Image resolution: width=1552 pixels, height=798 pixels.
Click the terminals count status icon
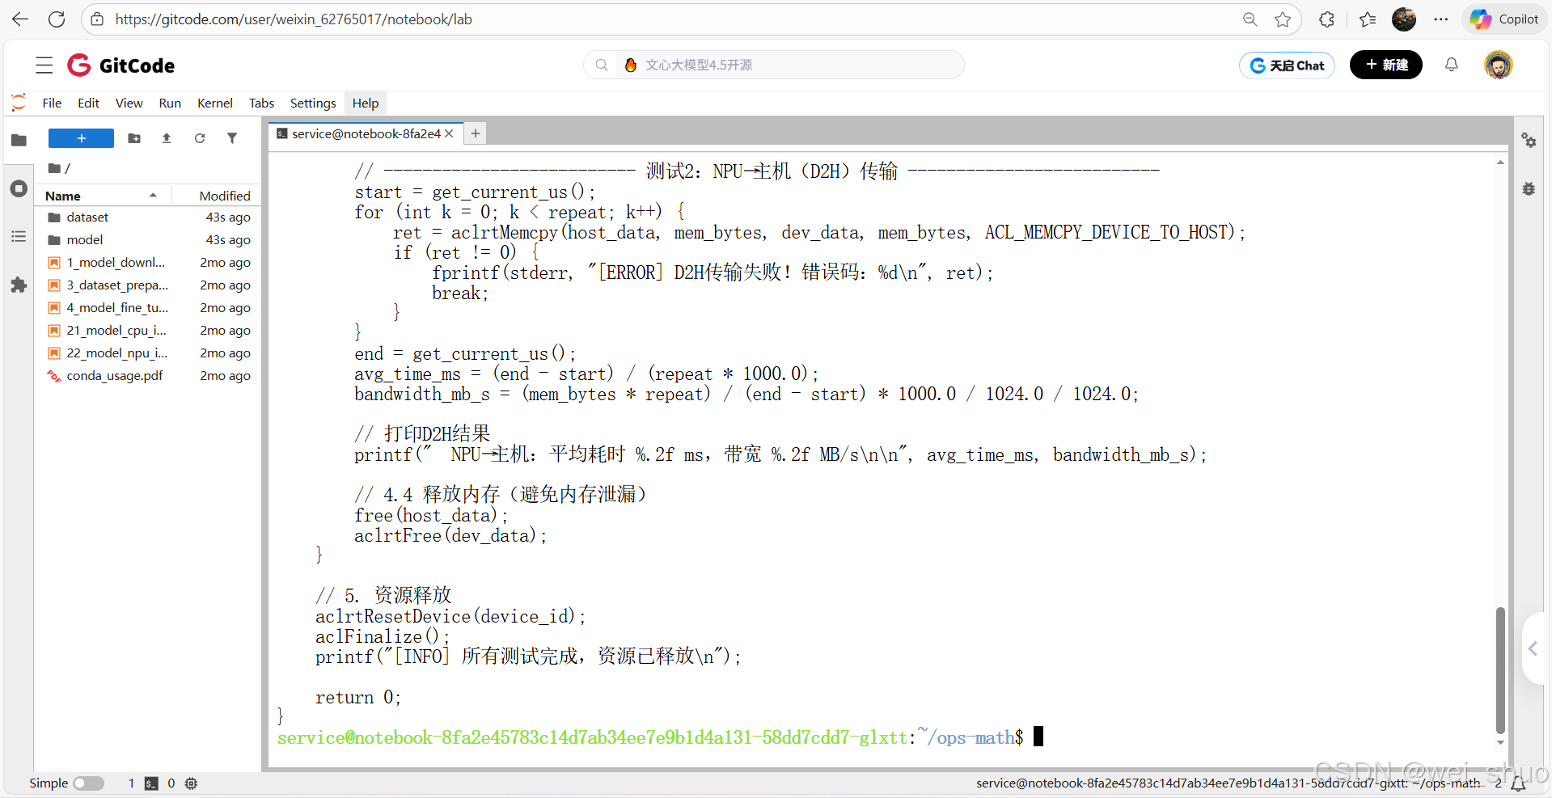click(151, 783)
